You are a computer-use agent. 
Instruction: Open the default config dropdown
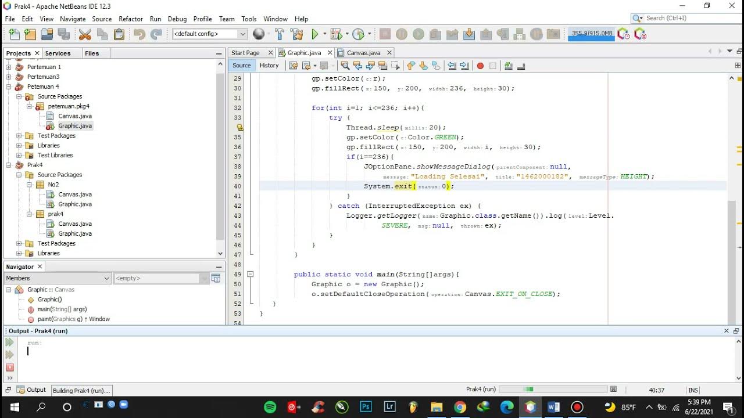242,34
